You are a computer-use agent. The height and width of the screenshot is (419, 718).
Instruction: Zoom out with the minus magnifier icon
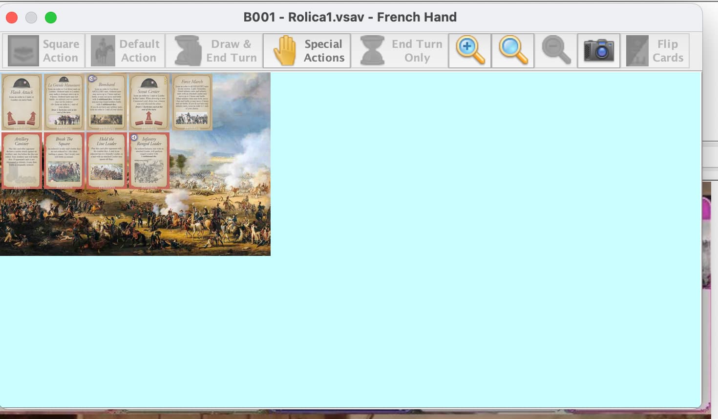click(556, 51)
